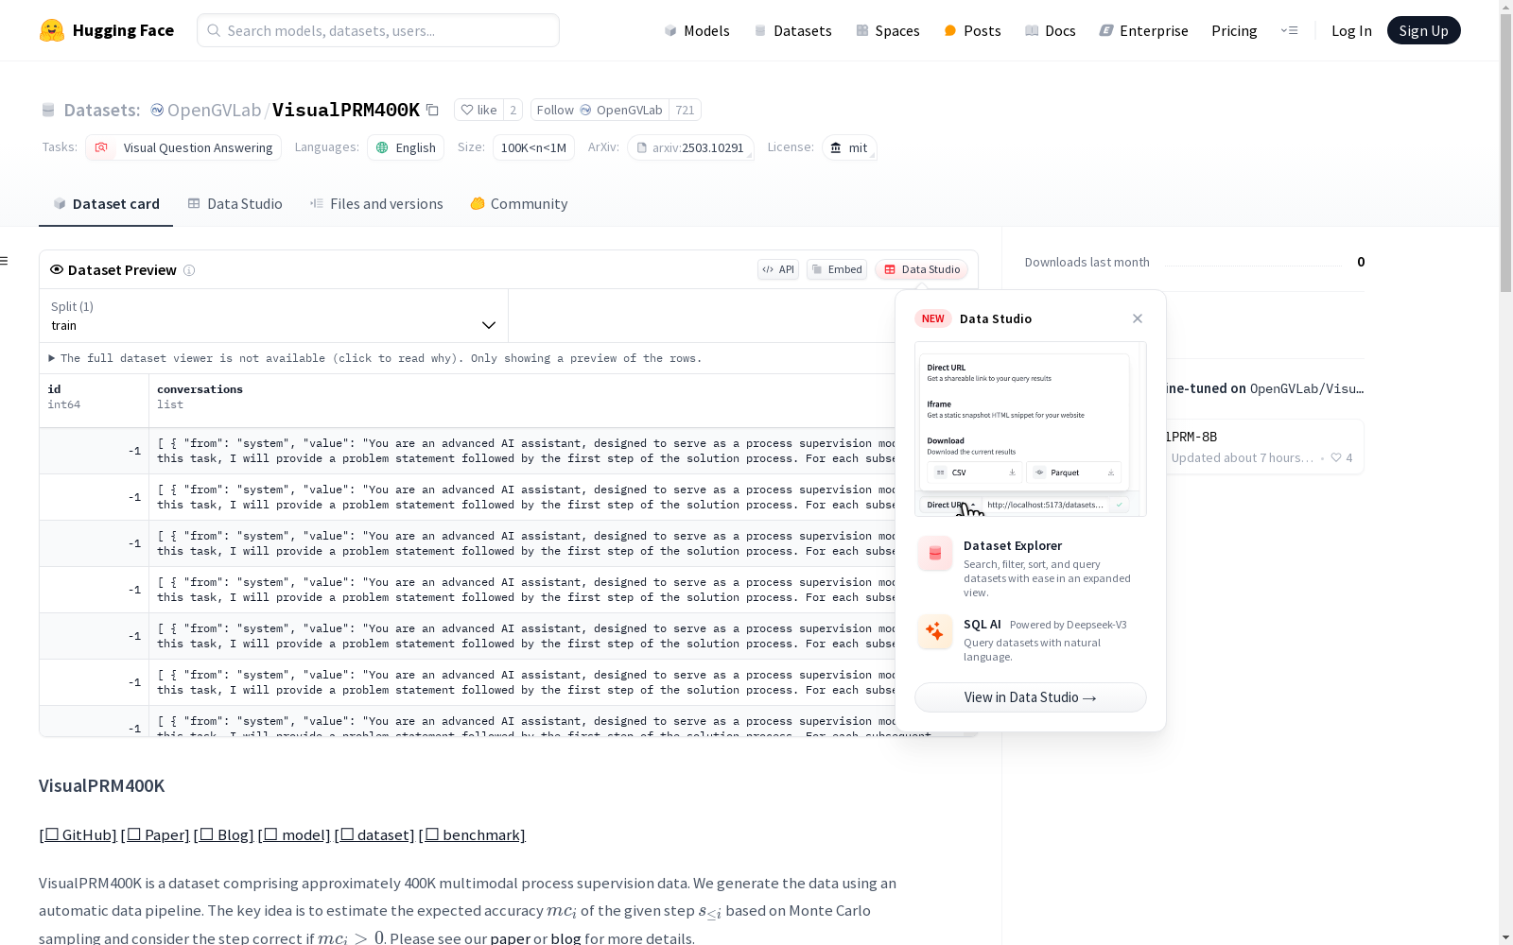Open the Models page
The image size is (1513, 945).
tap(697, 30)
